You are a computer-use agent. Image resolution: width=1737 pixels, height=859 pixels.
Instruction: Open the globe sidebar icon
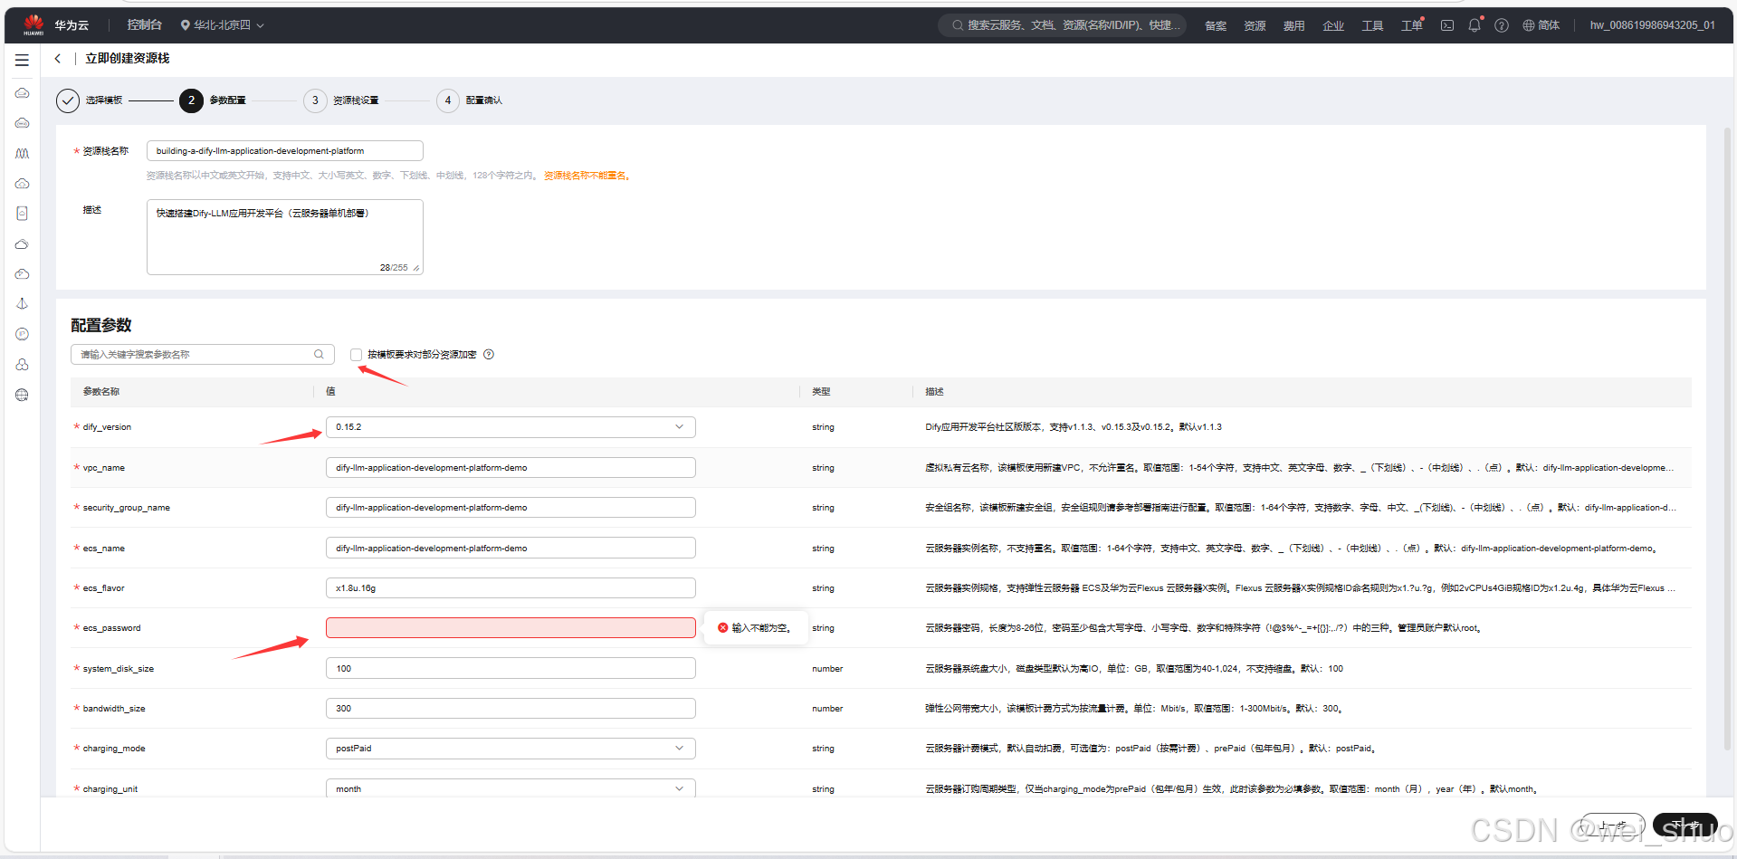coord(22,395)
